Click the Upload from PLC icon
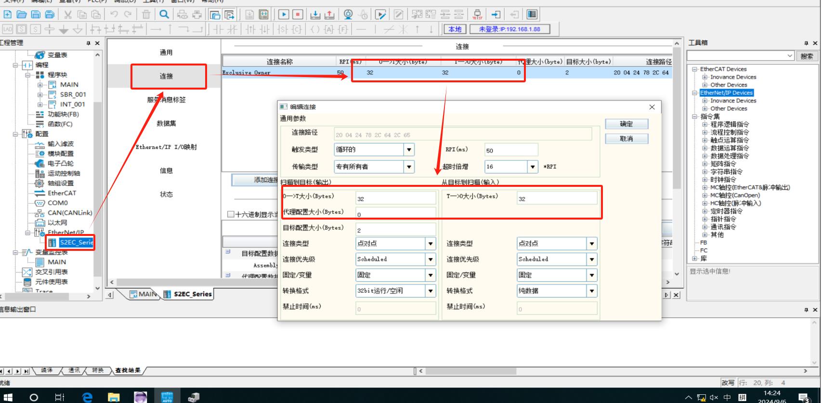Image resolution: width=822 pixels, height=403 pixels. click(329, 15)
